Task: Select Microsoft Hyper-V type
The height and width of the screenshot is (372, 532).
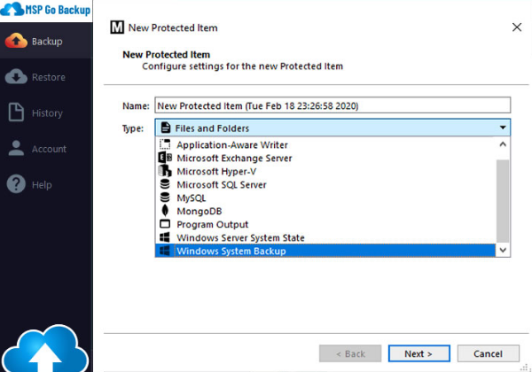Action: (x=325, y=171)
